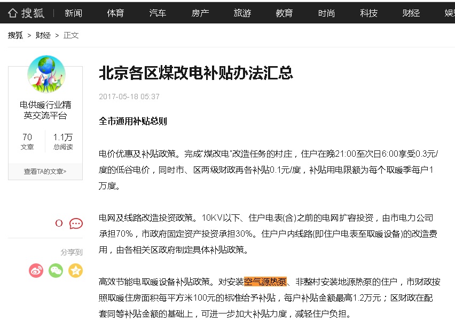Go to 体育 section
The height and width of the screenshot is (330, 455).
coord(115,13)
